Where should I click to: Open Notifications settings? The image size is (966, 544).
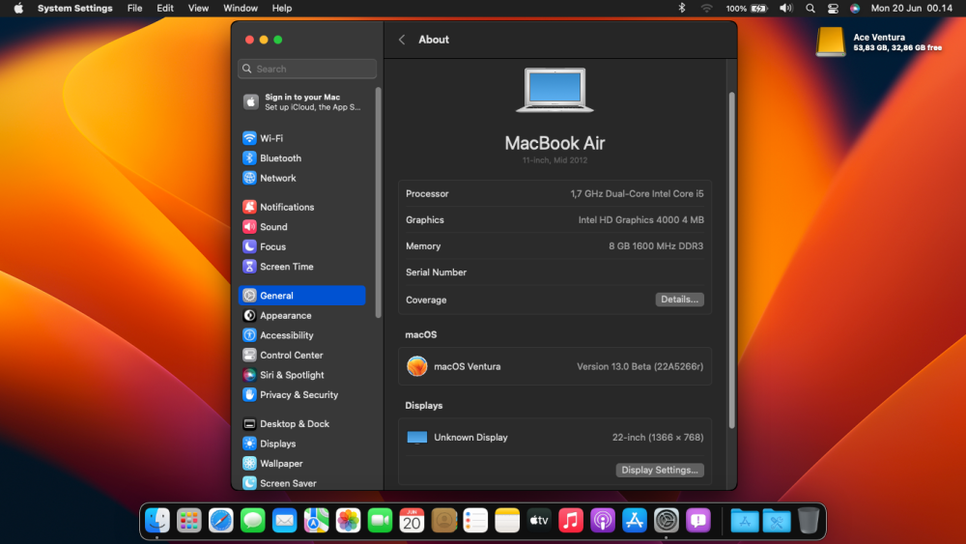[301, 207]
